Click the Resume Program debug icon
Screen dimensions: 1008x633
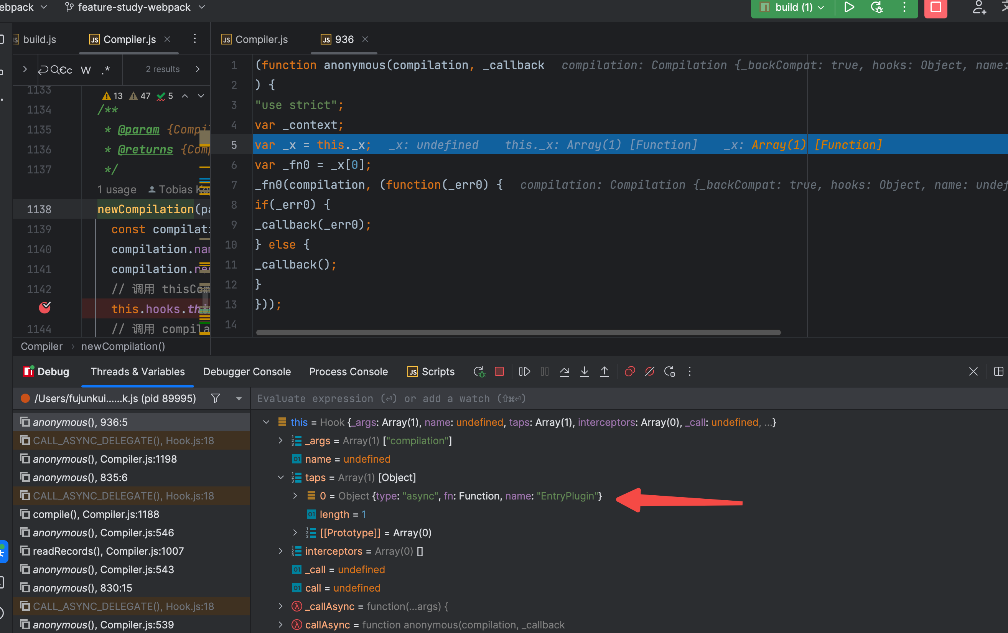click(x=524, y=371)
